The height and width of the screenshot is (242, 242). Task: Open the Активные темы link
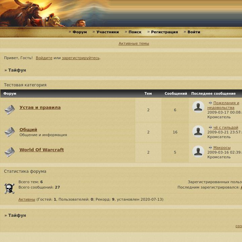click(x=134, y=43)
